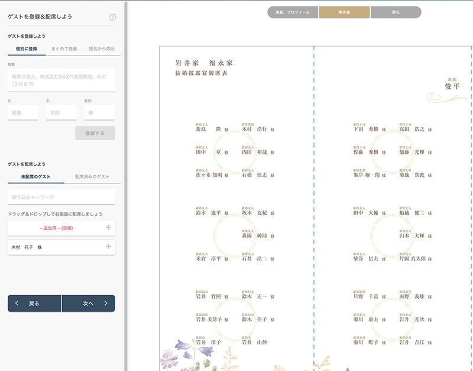The image size is (473, 371).
Task: Click the 氏 last name field
Action: (23, 112)
